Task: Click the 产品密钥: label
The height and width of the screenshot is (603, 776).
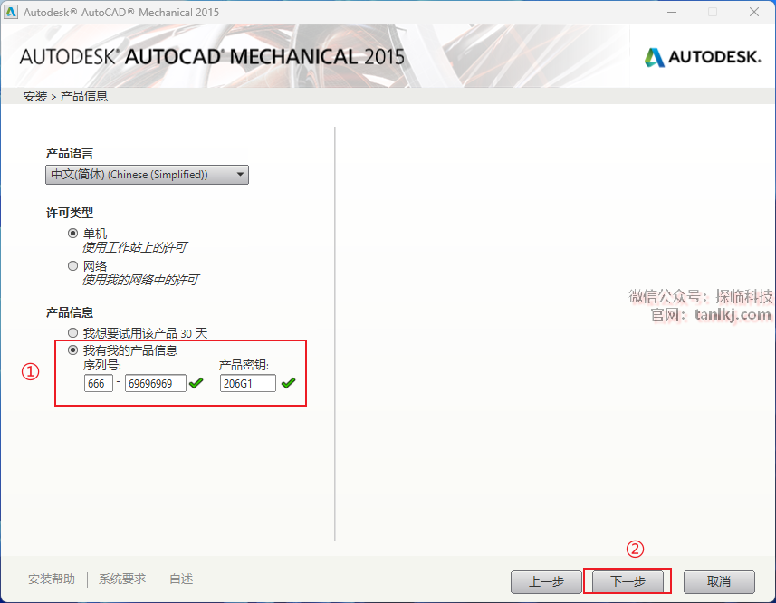Action: pyautogui.click(x=244, y=366)
